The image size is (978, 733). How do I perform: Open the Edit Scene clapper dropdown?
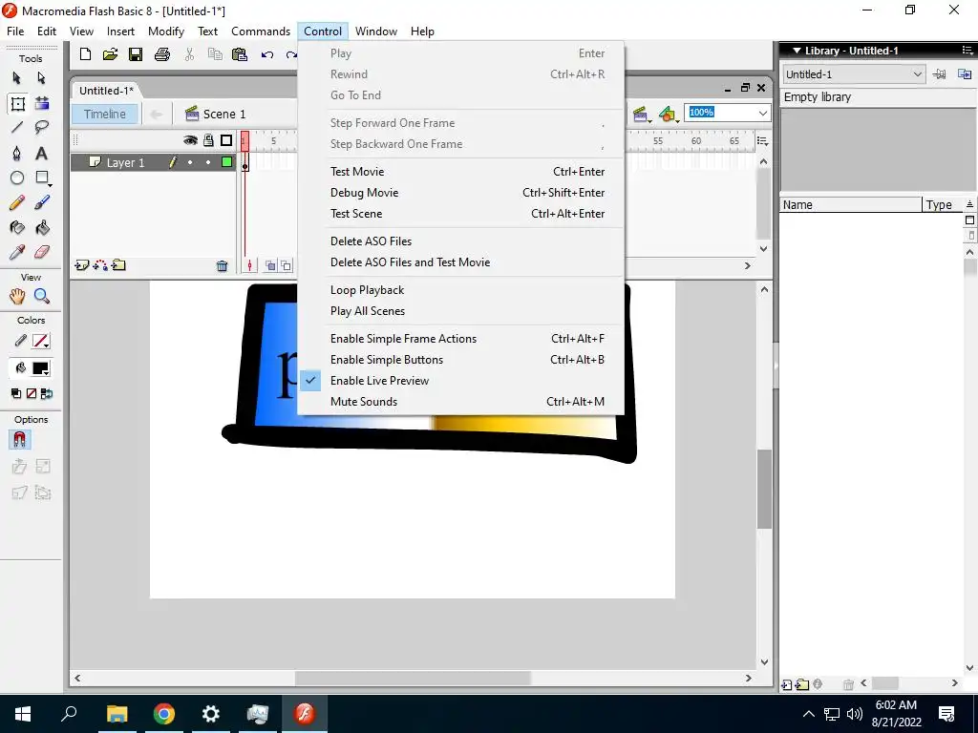point(641,115)
